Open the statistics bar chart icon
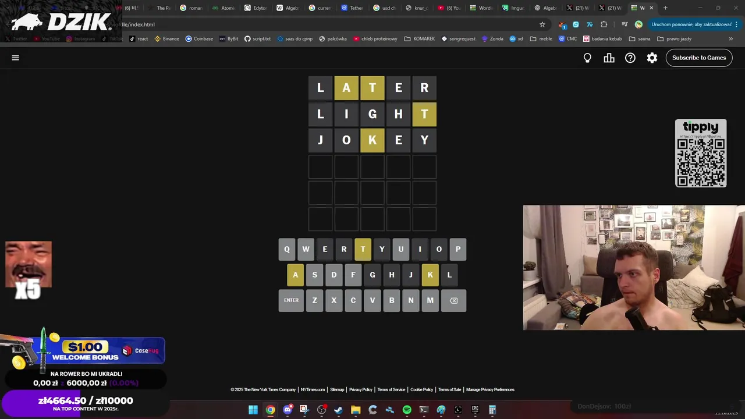 [x=609, y=58]
